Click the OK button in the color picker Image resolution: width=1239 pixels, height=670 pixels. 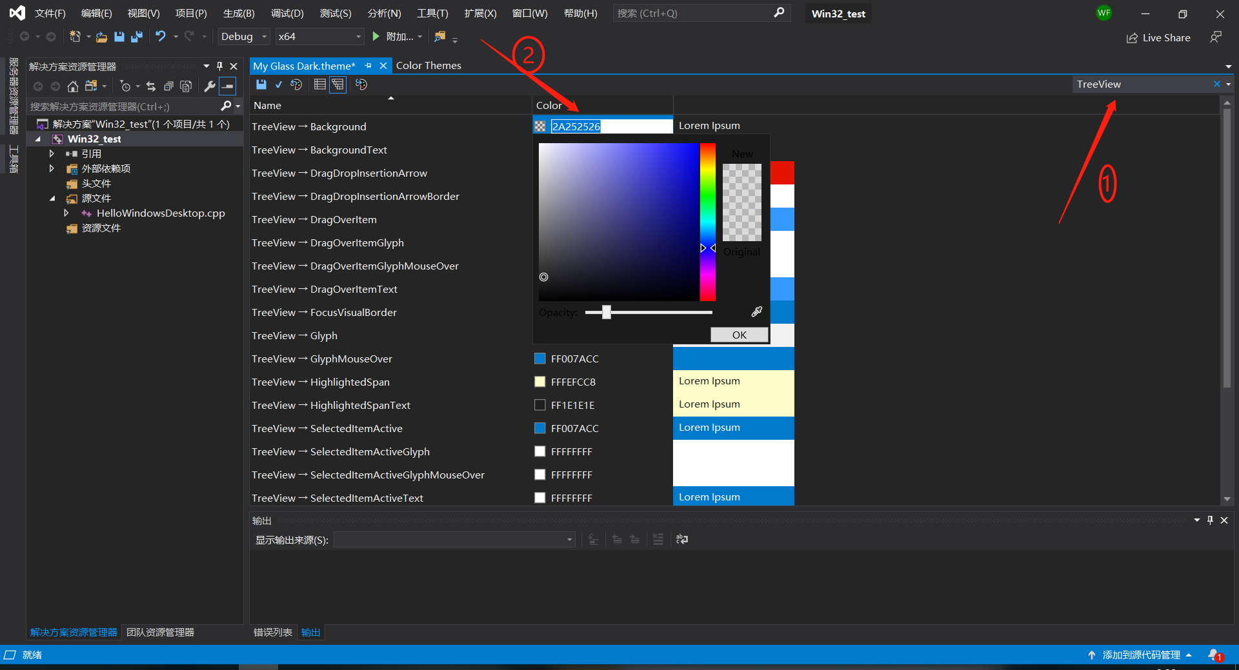739,335
